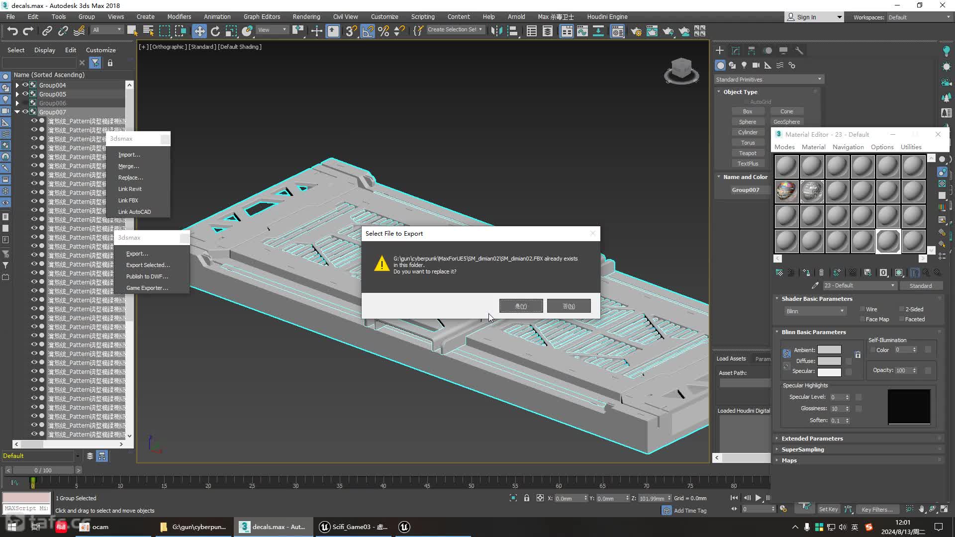Click the Teapot primitive button
The height and width of the screenshot is (537, 955).
pos(748,153)
